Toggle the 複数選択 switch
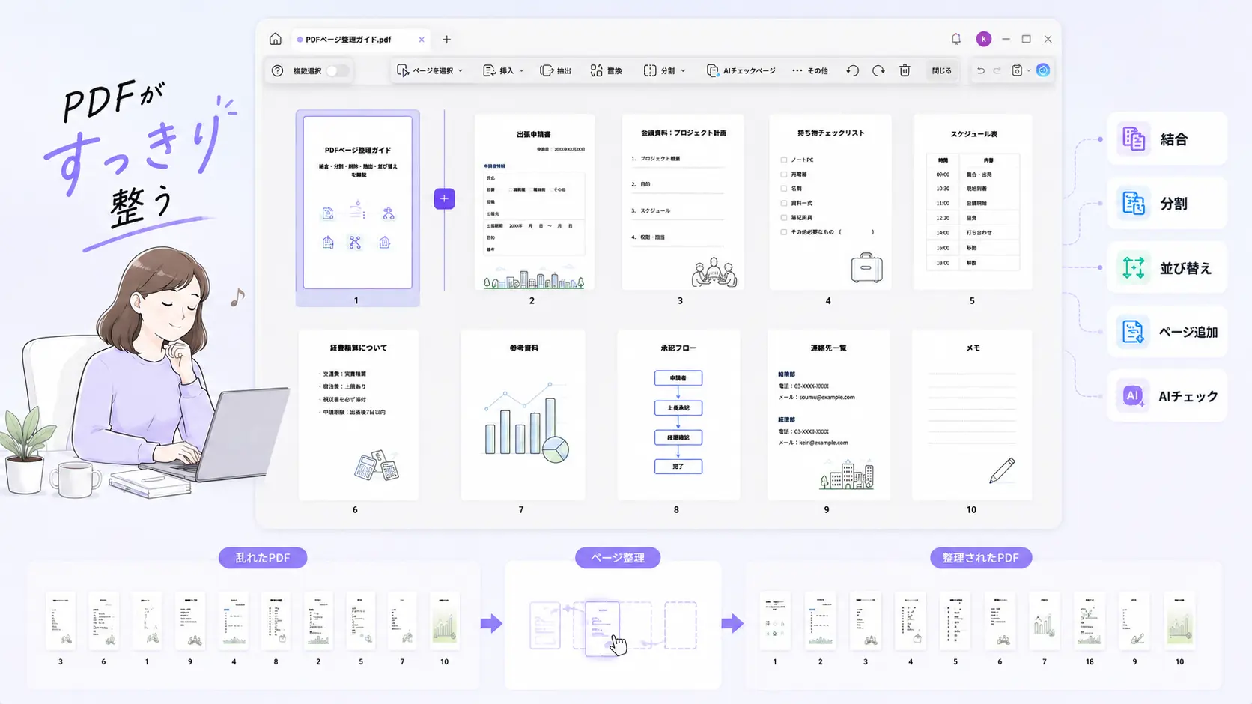The height and width of the screenshot is (704, 1252). (338, 70)
